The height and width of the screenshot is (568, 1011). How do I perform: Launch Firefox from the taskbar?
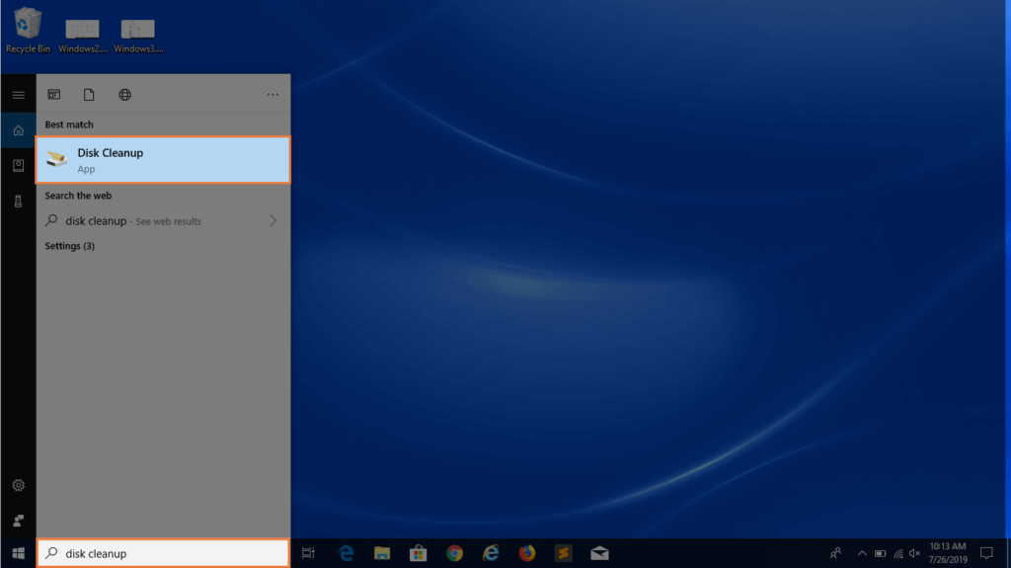click(526, 553)
